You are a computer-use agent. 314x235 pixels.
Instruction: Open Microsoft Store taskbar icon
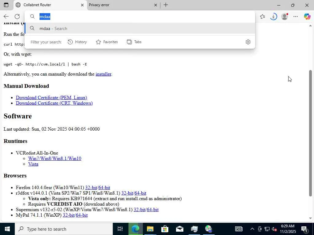tap(165, 229)
